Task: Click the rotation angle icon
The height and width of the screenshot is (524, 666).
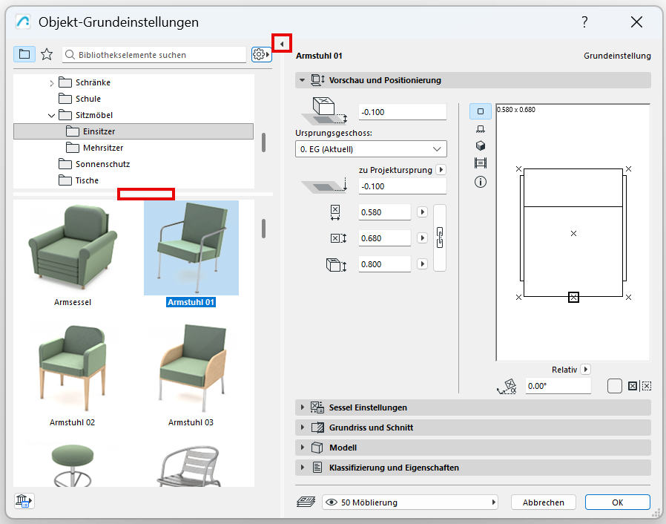Action: click(507, 386)
